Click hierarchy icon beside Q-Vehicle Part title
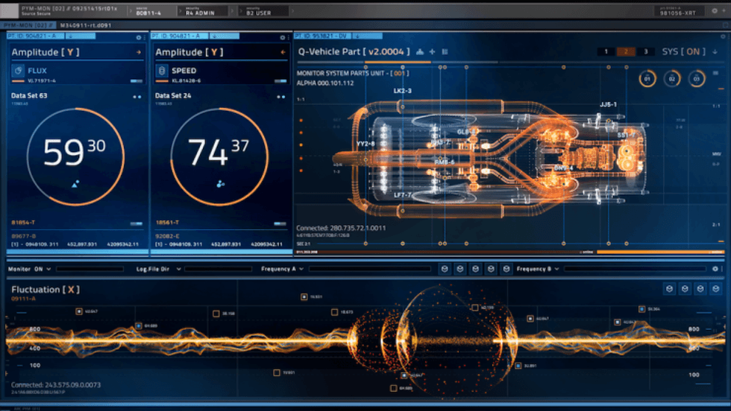 point(419,51)
